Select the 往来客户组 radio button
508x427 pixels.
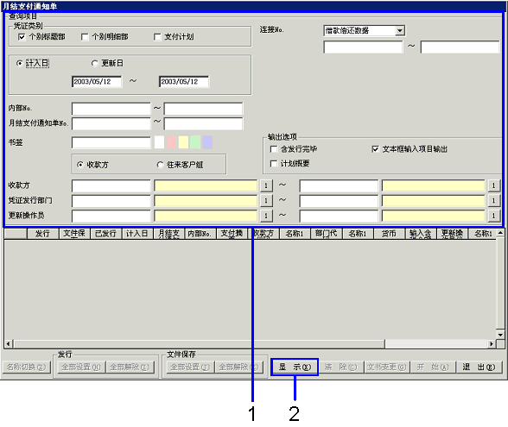pos(160,165)
